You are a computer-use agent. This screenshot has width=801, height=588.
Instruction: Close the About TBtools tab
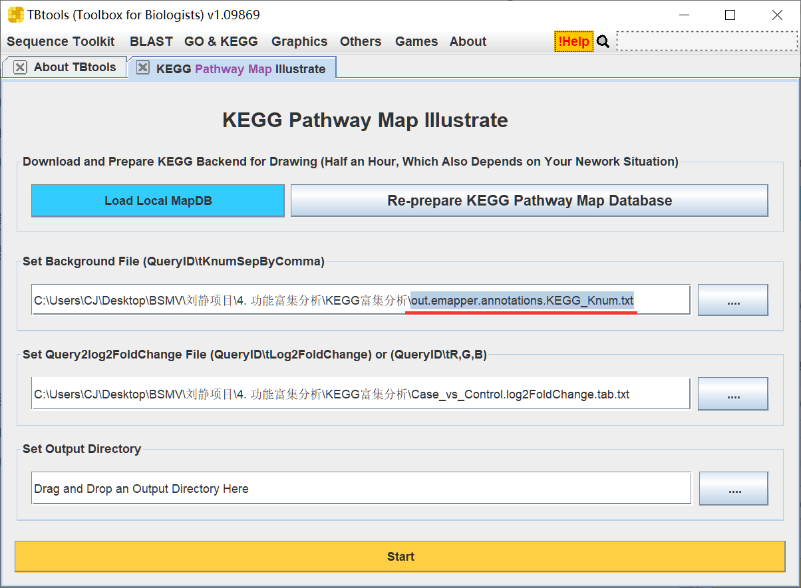(x=20, y=67)
